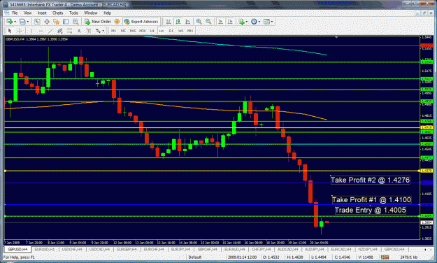Select the Cursor arrow tool

click(x=10, y=31)
